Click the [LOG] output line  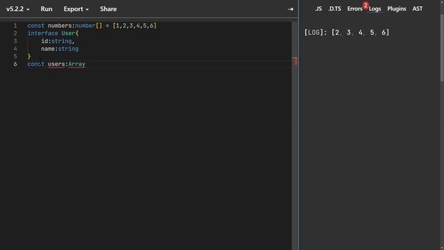pyautogui.click(x=347, y=33)
